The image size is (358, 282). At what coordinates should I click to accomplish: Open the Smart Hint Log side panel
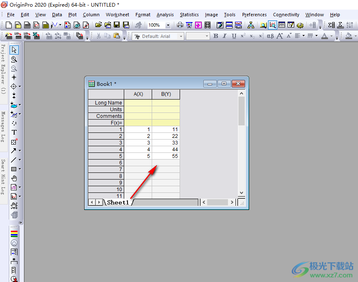point(3,177)
